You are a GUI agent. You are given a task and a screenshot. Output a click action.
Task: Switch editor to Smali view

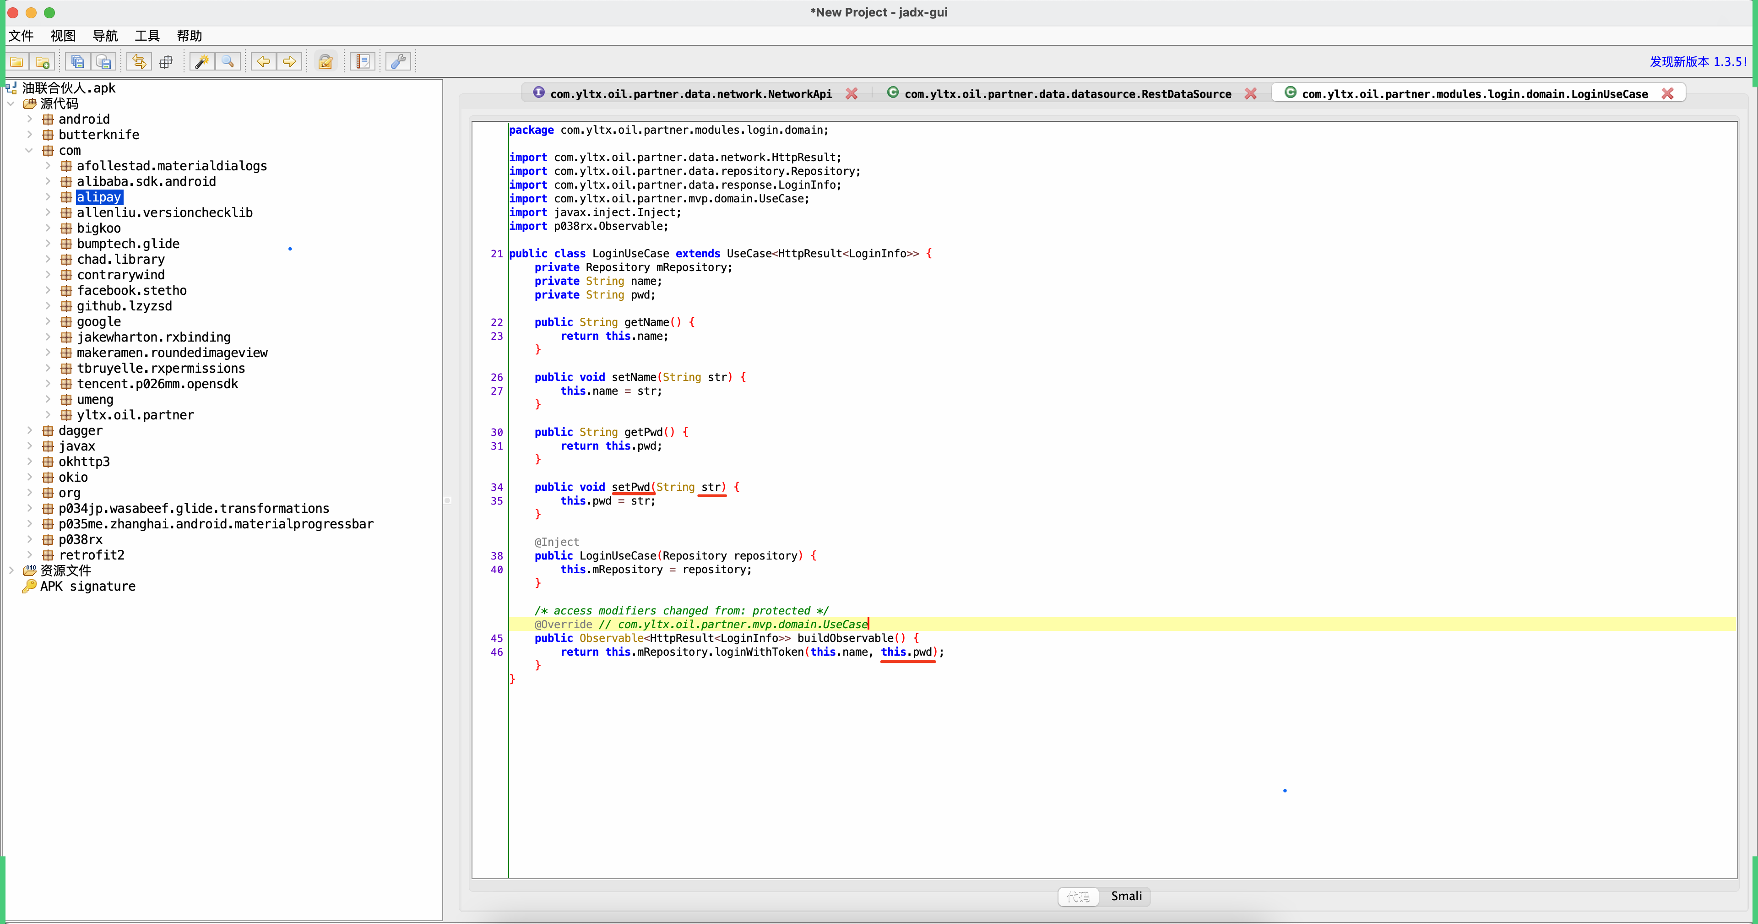point(1125,896)
